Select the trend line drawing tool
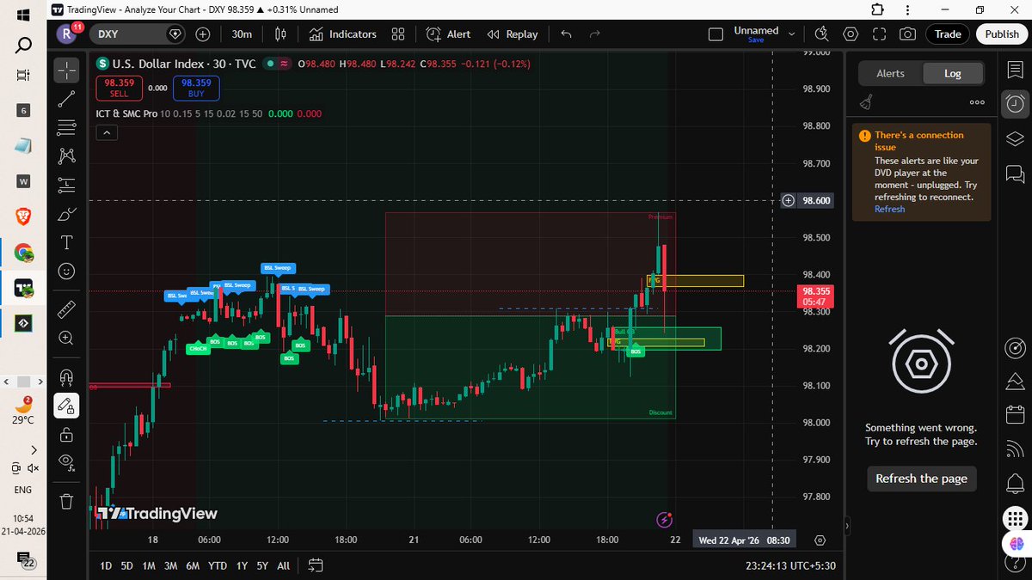 (67, 99)
